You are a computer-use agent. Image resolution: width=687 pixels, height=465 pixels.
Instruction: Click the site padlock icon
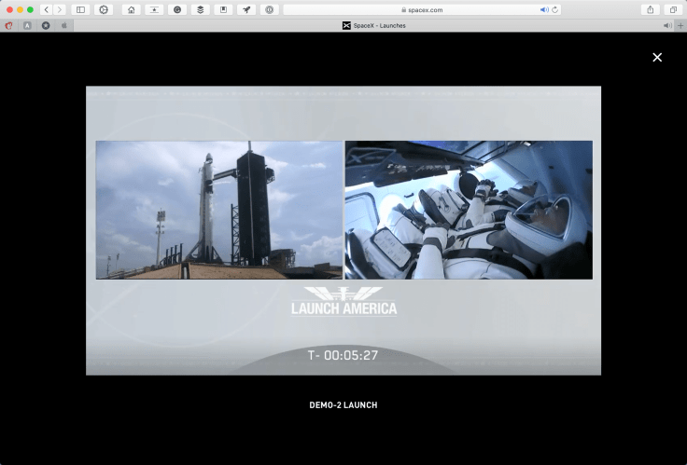404,9
